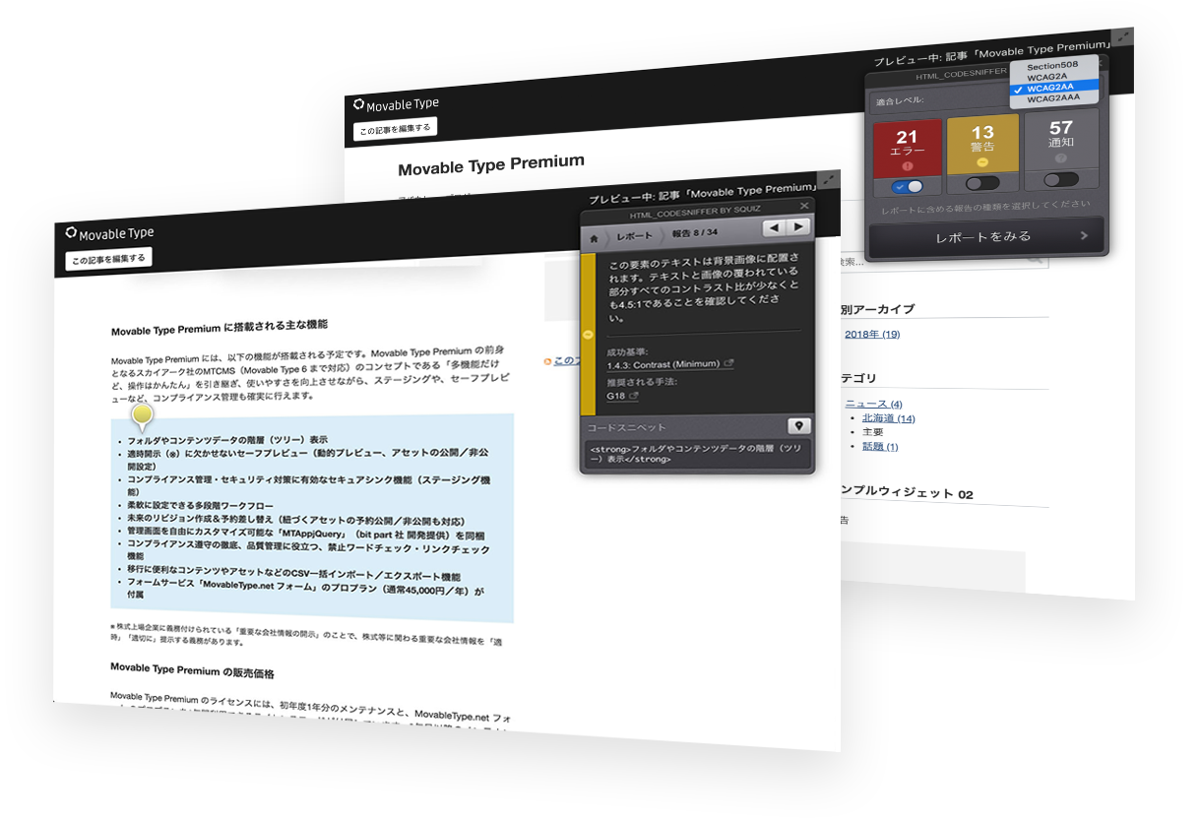Toggle the 通知 (notices) switch
The width and height of the screenshot is (1200, 821).
[1060, 179]
